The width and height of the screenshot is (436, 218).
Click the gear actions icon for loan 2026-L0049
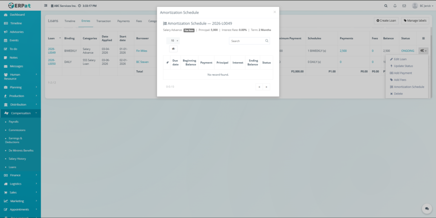pyautogui.click(x=423, y=51)
